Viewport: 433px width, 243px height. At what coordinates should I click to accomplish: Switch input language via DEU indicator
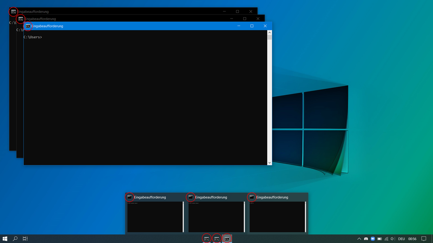tap(402, 239)
